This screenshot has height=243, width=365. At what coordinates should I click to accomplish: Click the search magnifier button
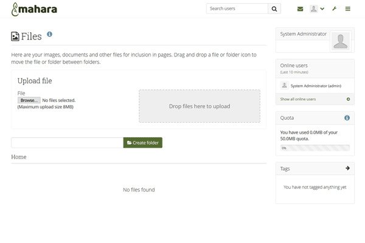click(x=274, y=9)
